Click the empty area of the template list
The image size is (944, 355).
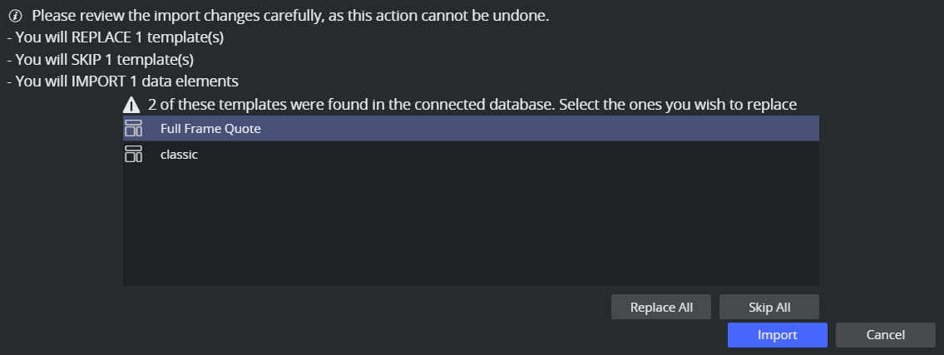471,226
